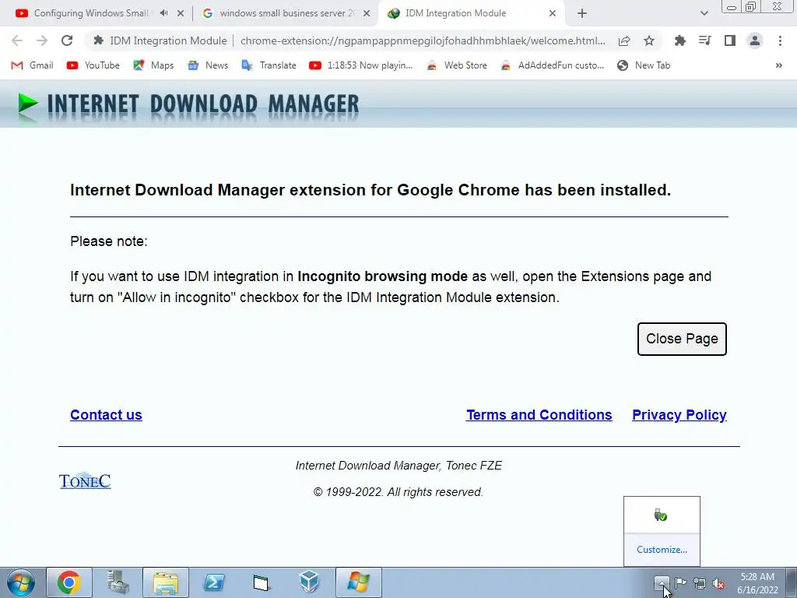Go back with the back arrow
797x598 pixels.
pos(17,40)
